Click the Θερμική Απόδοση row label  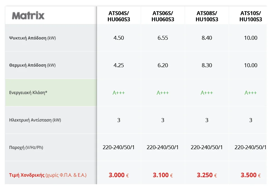(33, 65)
